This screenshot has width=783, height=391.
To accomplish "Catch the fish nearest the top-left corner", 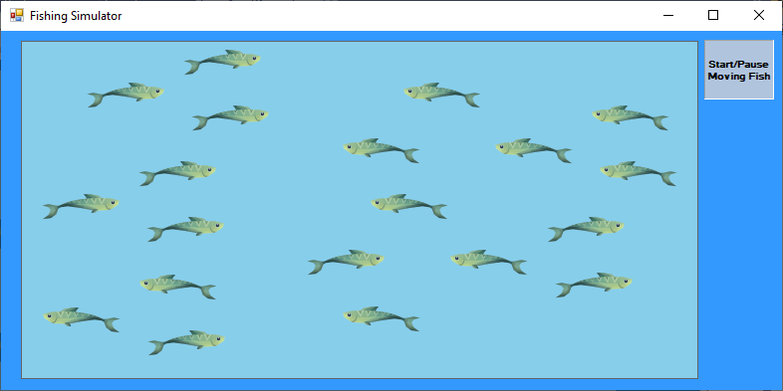I will tap(126, 95).
